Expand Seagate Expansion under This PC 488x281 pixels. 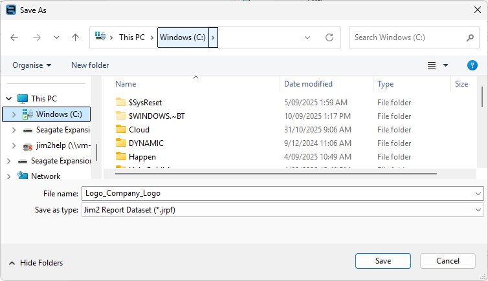[14, 130]
